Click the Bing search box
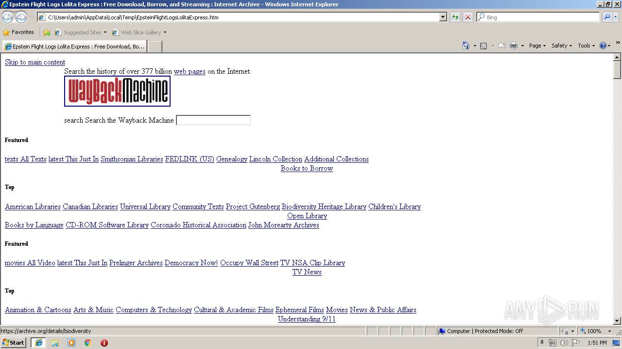Viewport: 622px width, 349px height. [x=538, y=17]
